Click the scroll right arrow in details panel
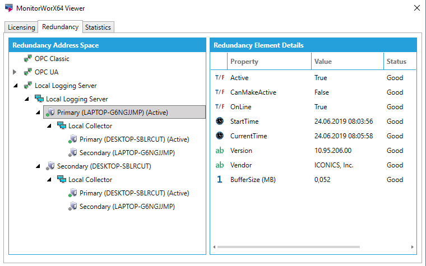Viewport: 426px width, 266px height. point(413,247)
